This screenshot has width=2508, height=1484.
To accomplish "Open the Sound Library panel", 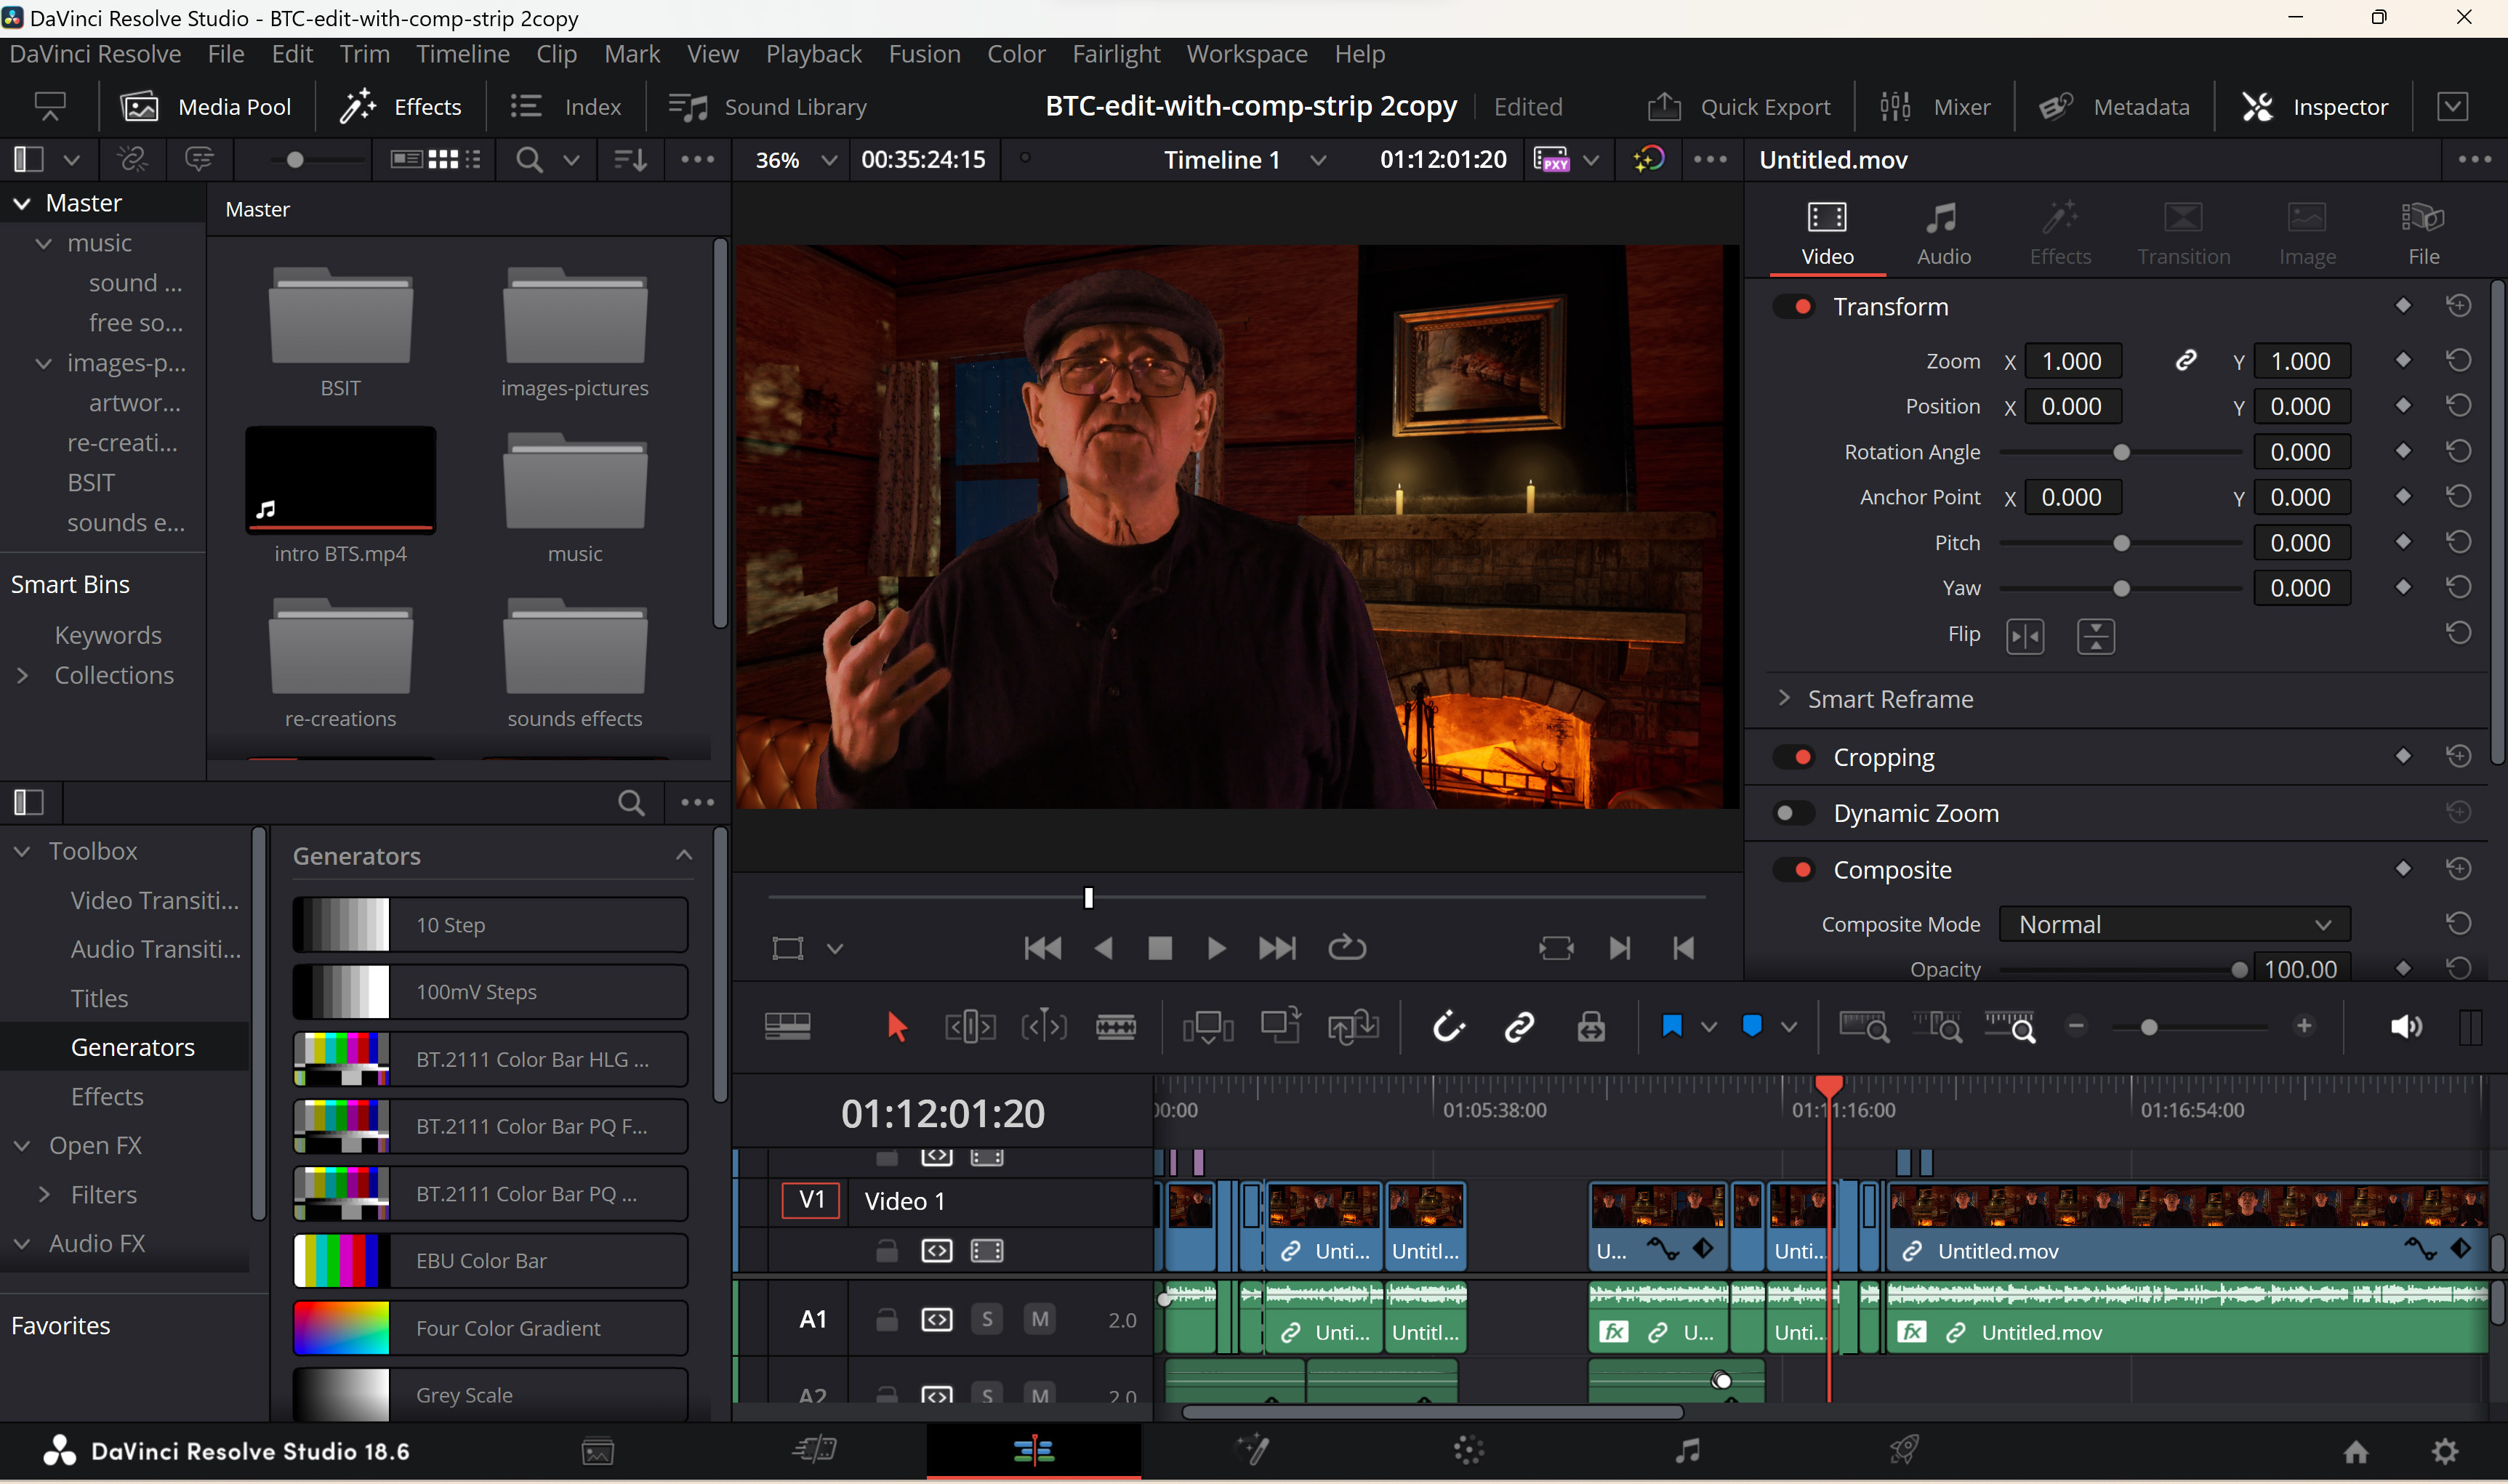I will pyautogui.click(x=768, y=107).
